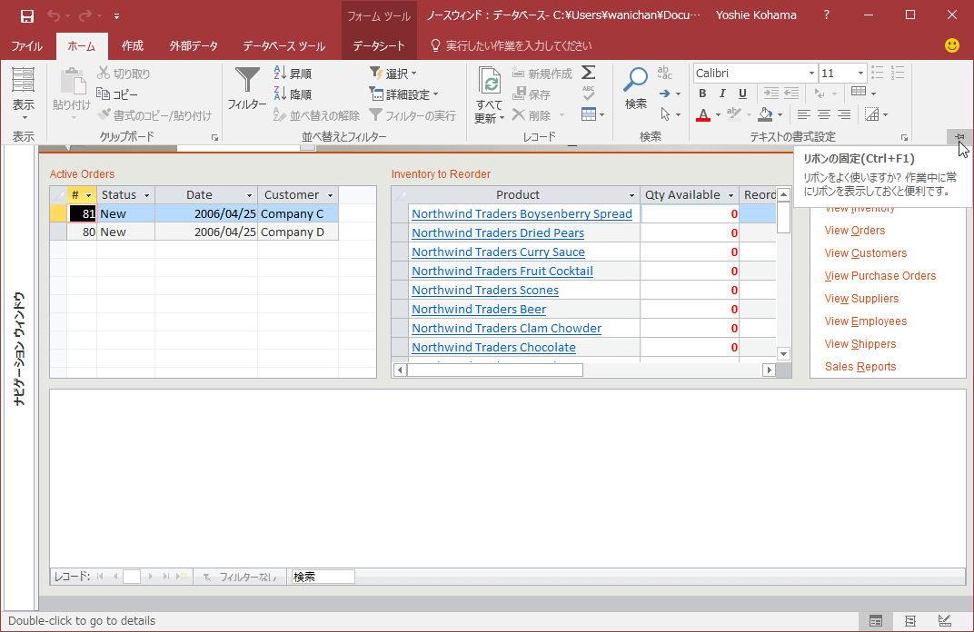974x632 pixels.
Task: Open the Calibri font name dropdown
Action: (x=811, y=74)
